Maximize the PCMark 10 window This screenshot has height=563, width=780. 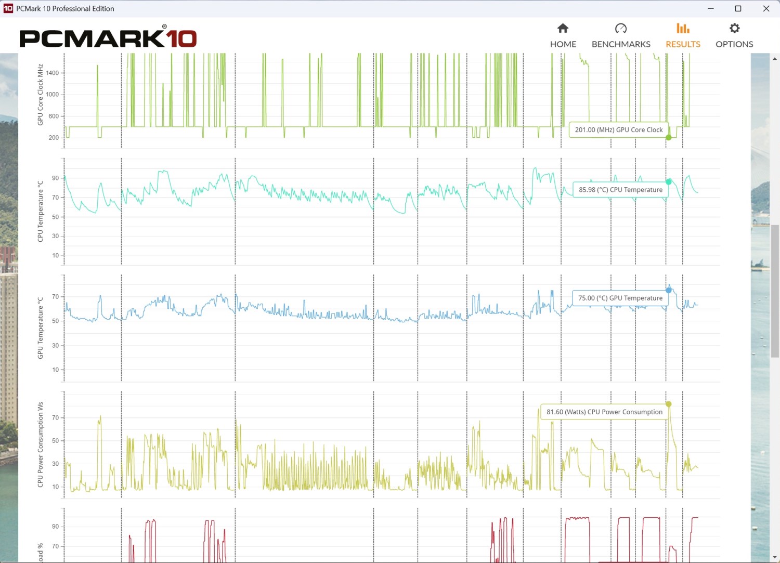[738, 8]
